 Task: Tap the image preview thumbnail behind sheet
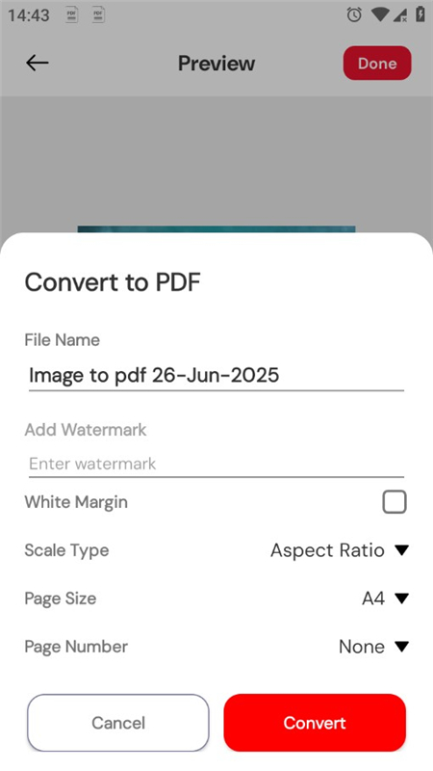216,229
